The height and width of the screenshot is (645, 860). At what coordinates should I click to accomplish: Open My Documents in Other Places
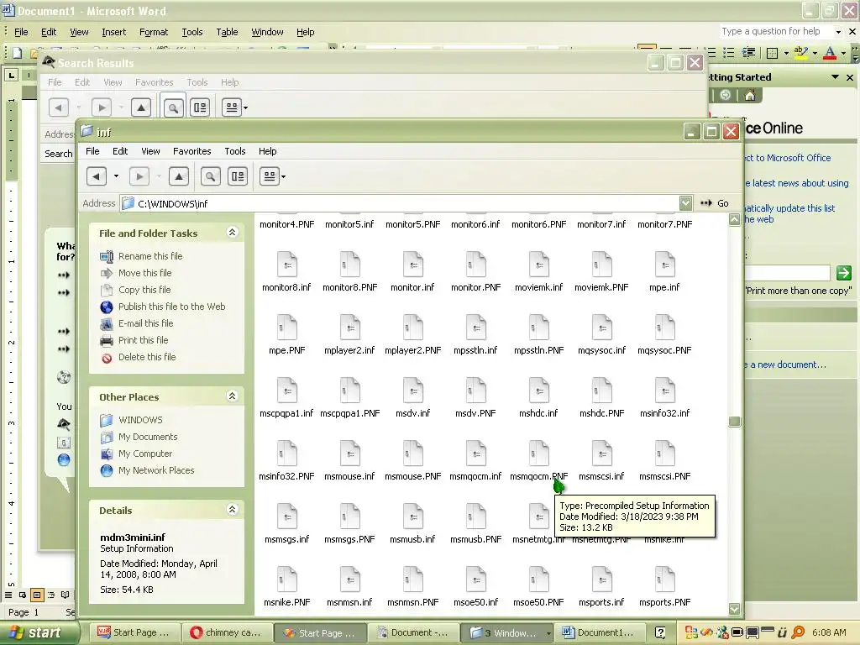click(x=148, y=437)
